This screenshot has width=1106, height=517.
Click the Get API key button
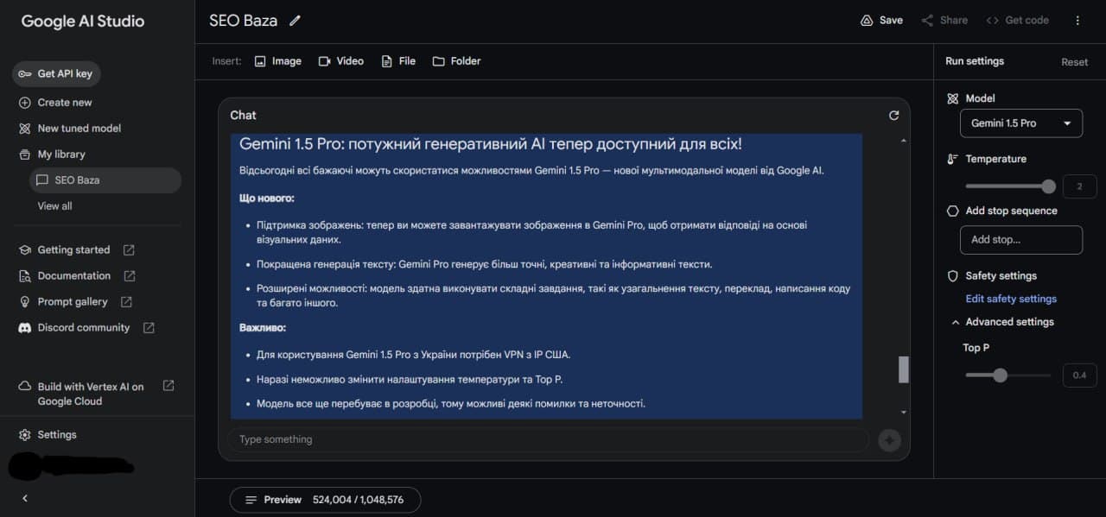[56, 74]
